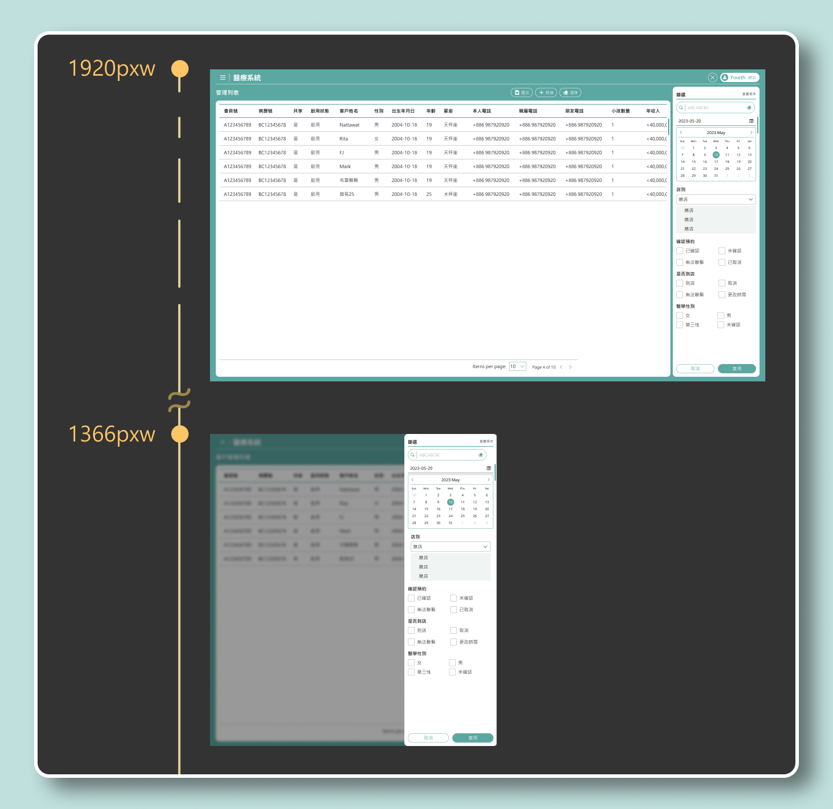The image size is (833, 809).
Task: Check 已確認 checkbox in the upper filter panel
Action: coord(680,251)
